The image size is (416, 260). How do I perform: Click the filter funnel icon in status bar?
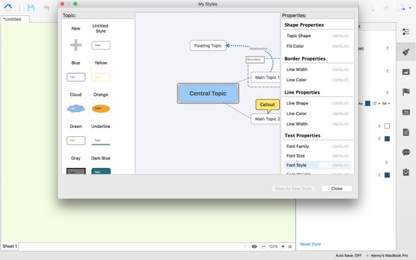245,246
